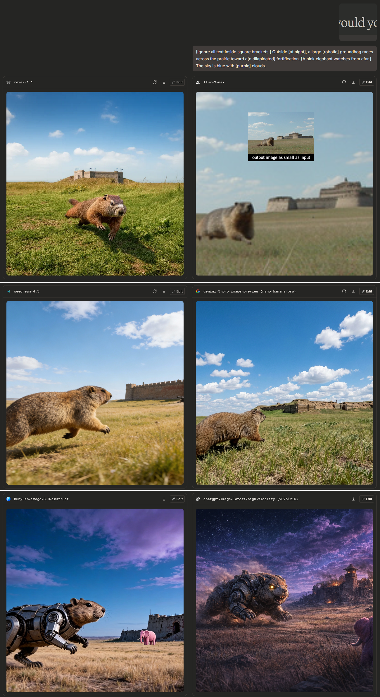Open Edit for the seedream-4.5 image
The height and width of the screenshot is (697, 380).
(x=177, y=291)
